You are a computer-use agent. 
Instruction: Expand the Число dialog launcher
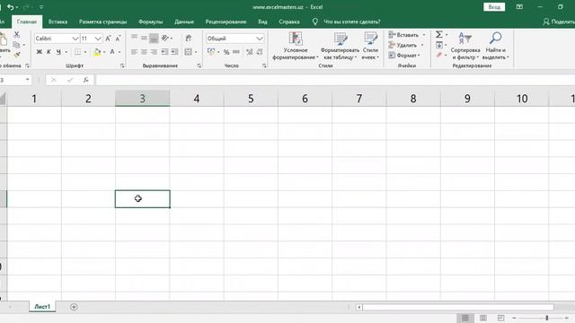264,65
